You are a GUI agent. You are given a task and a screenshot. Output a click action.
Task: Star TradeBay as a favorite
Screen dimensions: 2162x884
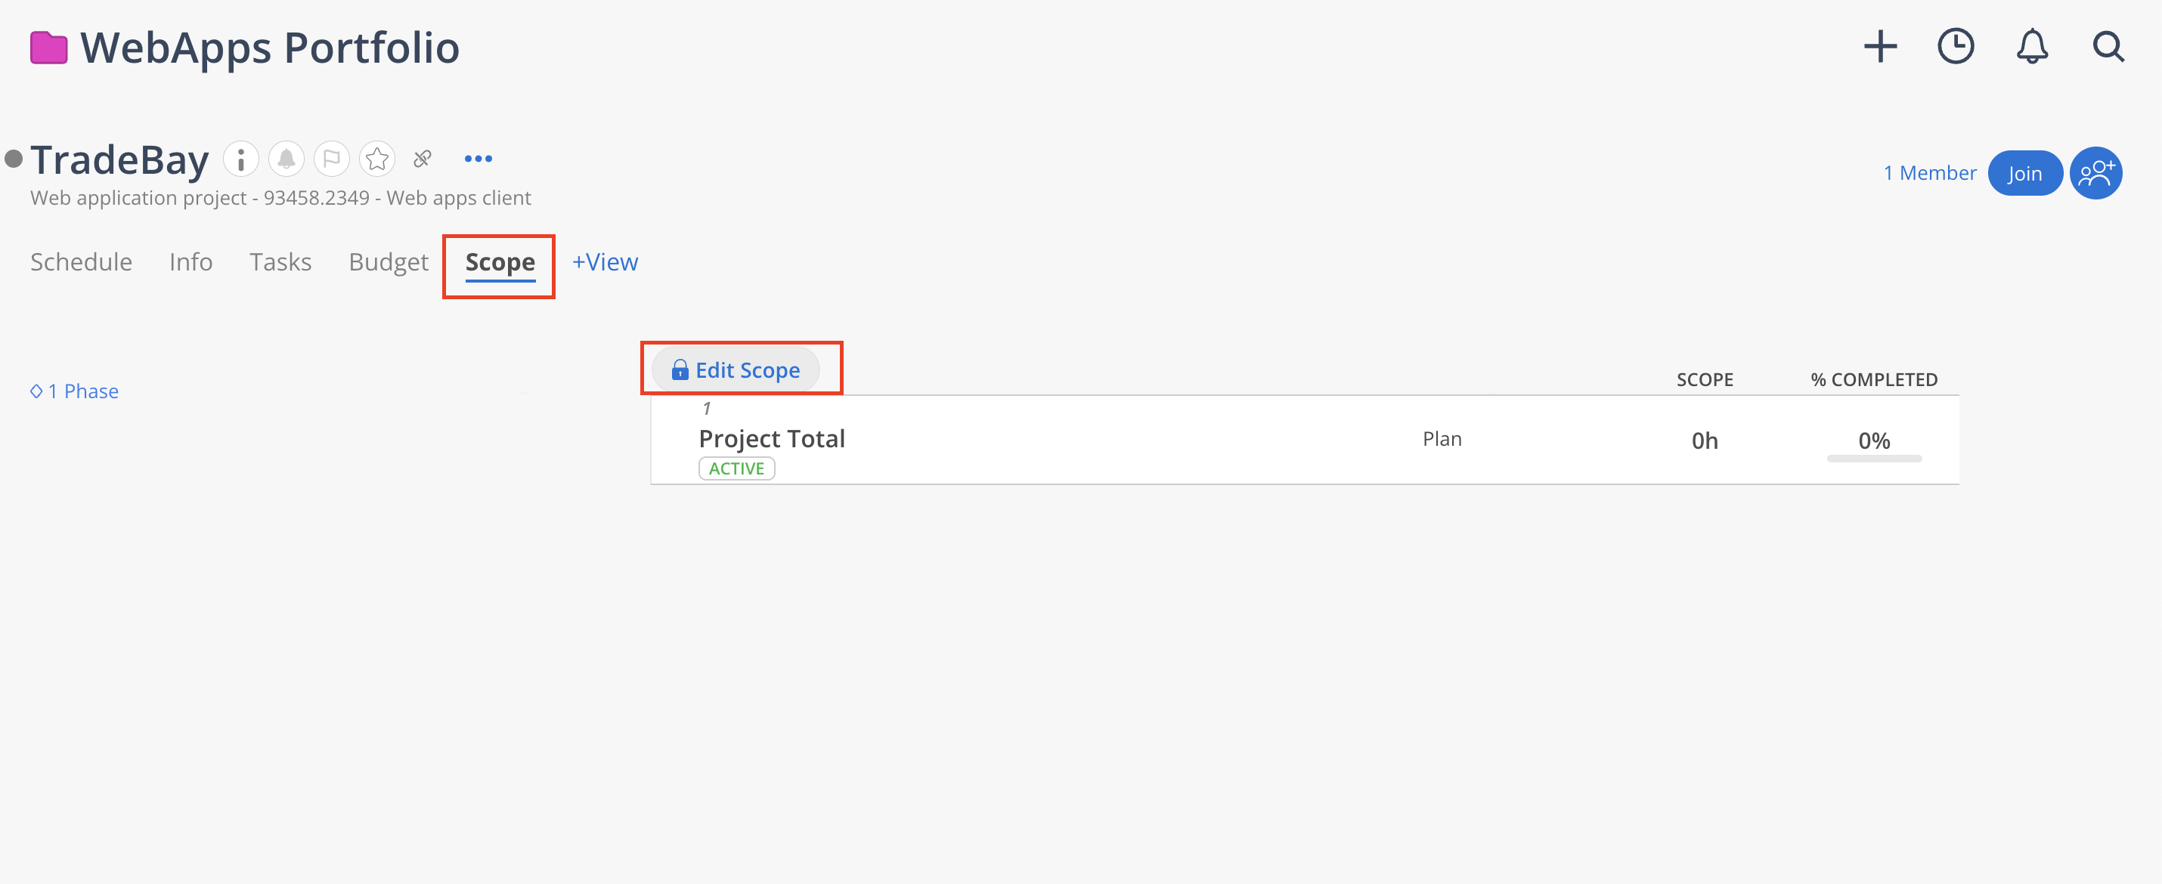pos(377,159)
